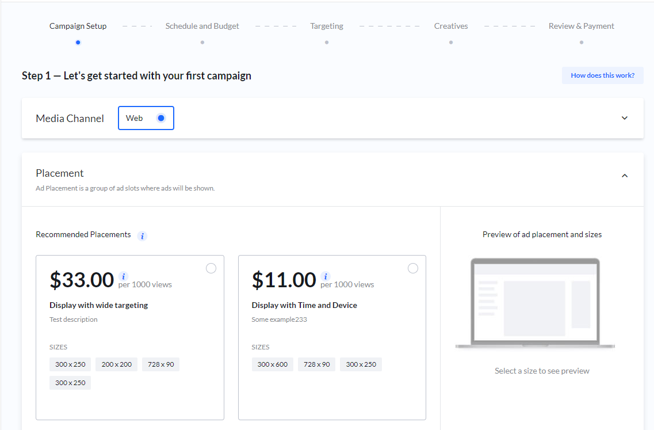This screenshot has height=430, width=654.
Task: Open the Creatives step
Action: pos(451,26)
